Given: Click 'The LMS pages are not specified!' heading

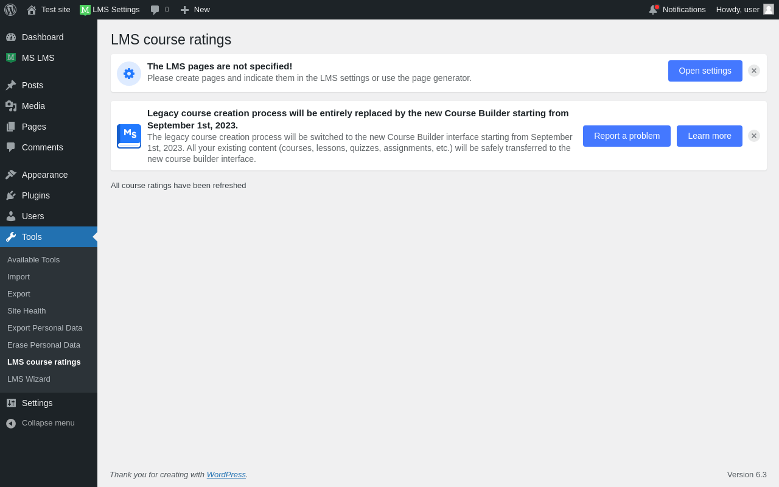Looking at the screenshot, I should pos(220,66).
